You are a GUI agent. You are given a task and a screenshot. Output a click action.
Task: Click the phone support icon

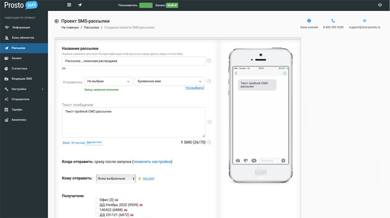click(333, 21)
